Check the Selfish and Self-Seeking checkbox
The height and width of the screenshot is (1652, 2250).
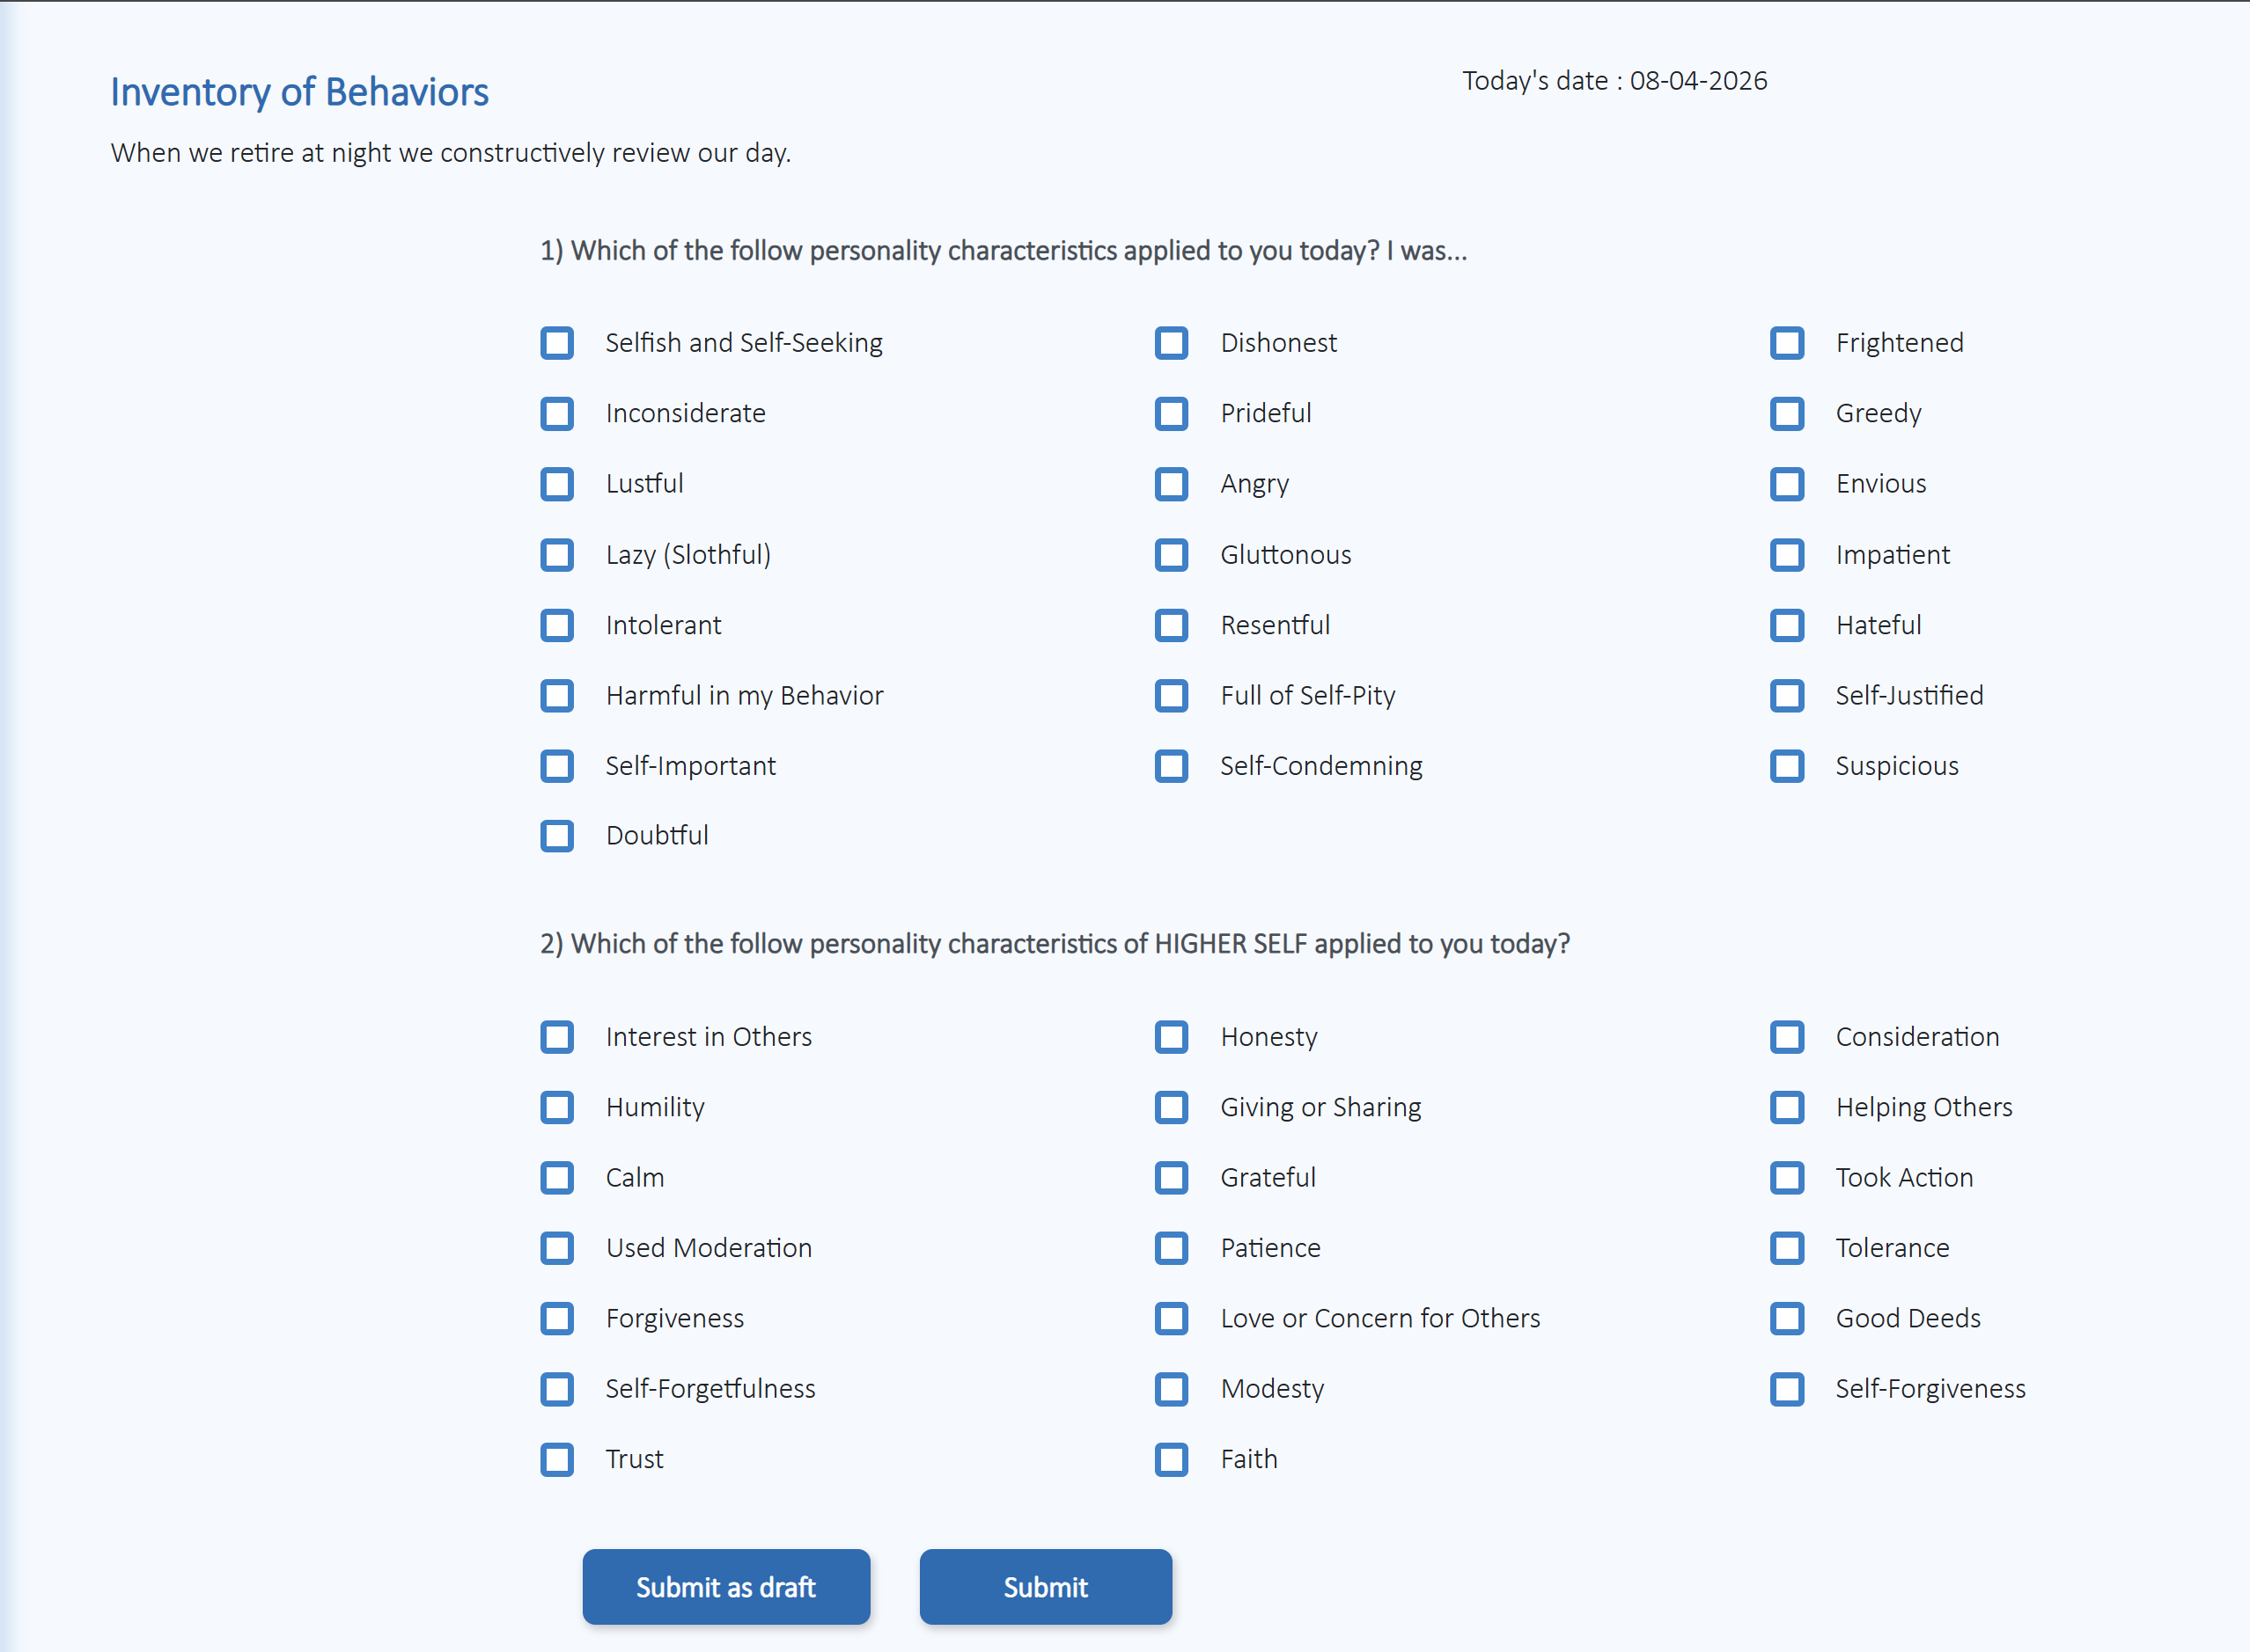pyautogui.click(x=556, y=343)
